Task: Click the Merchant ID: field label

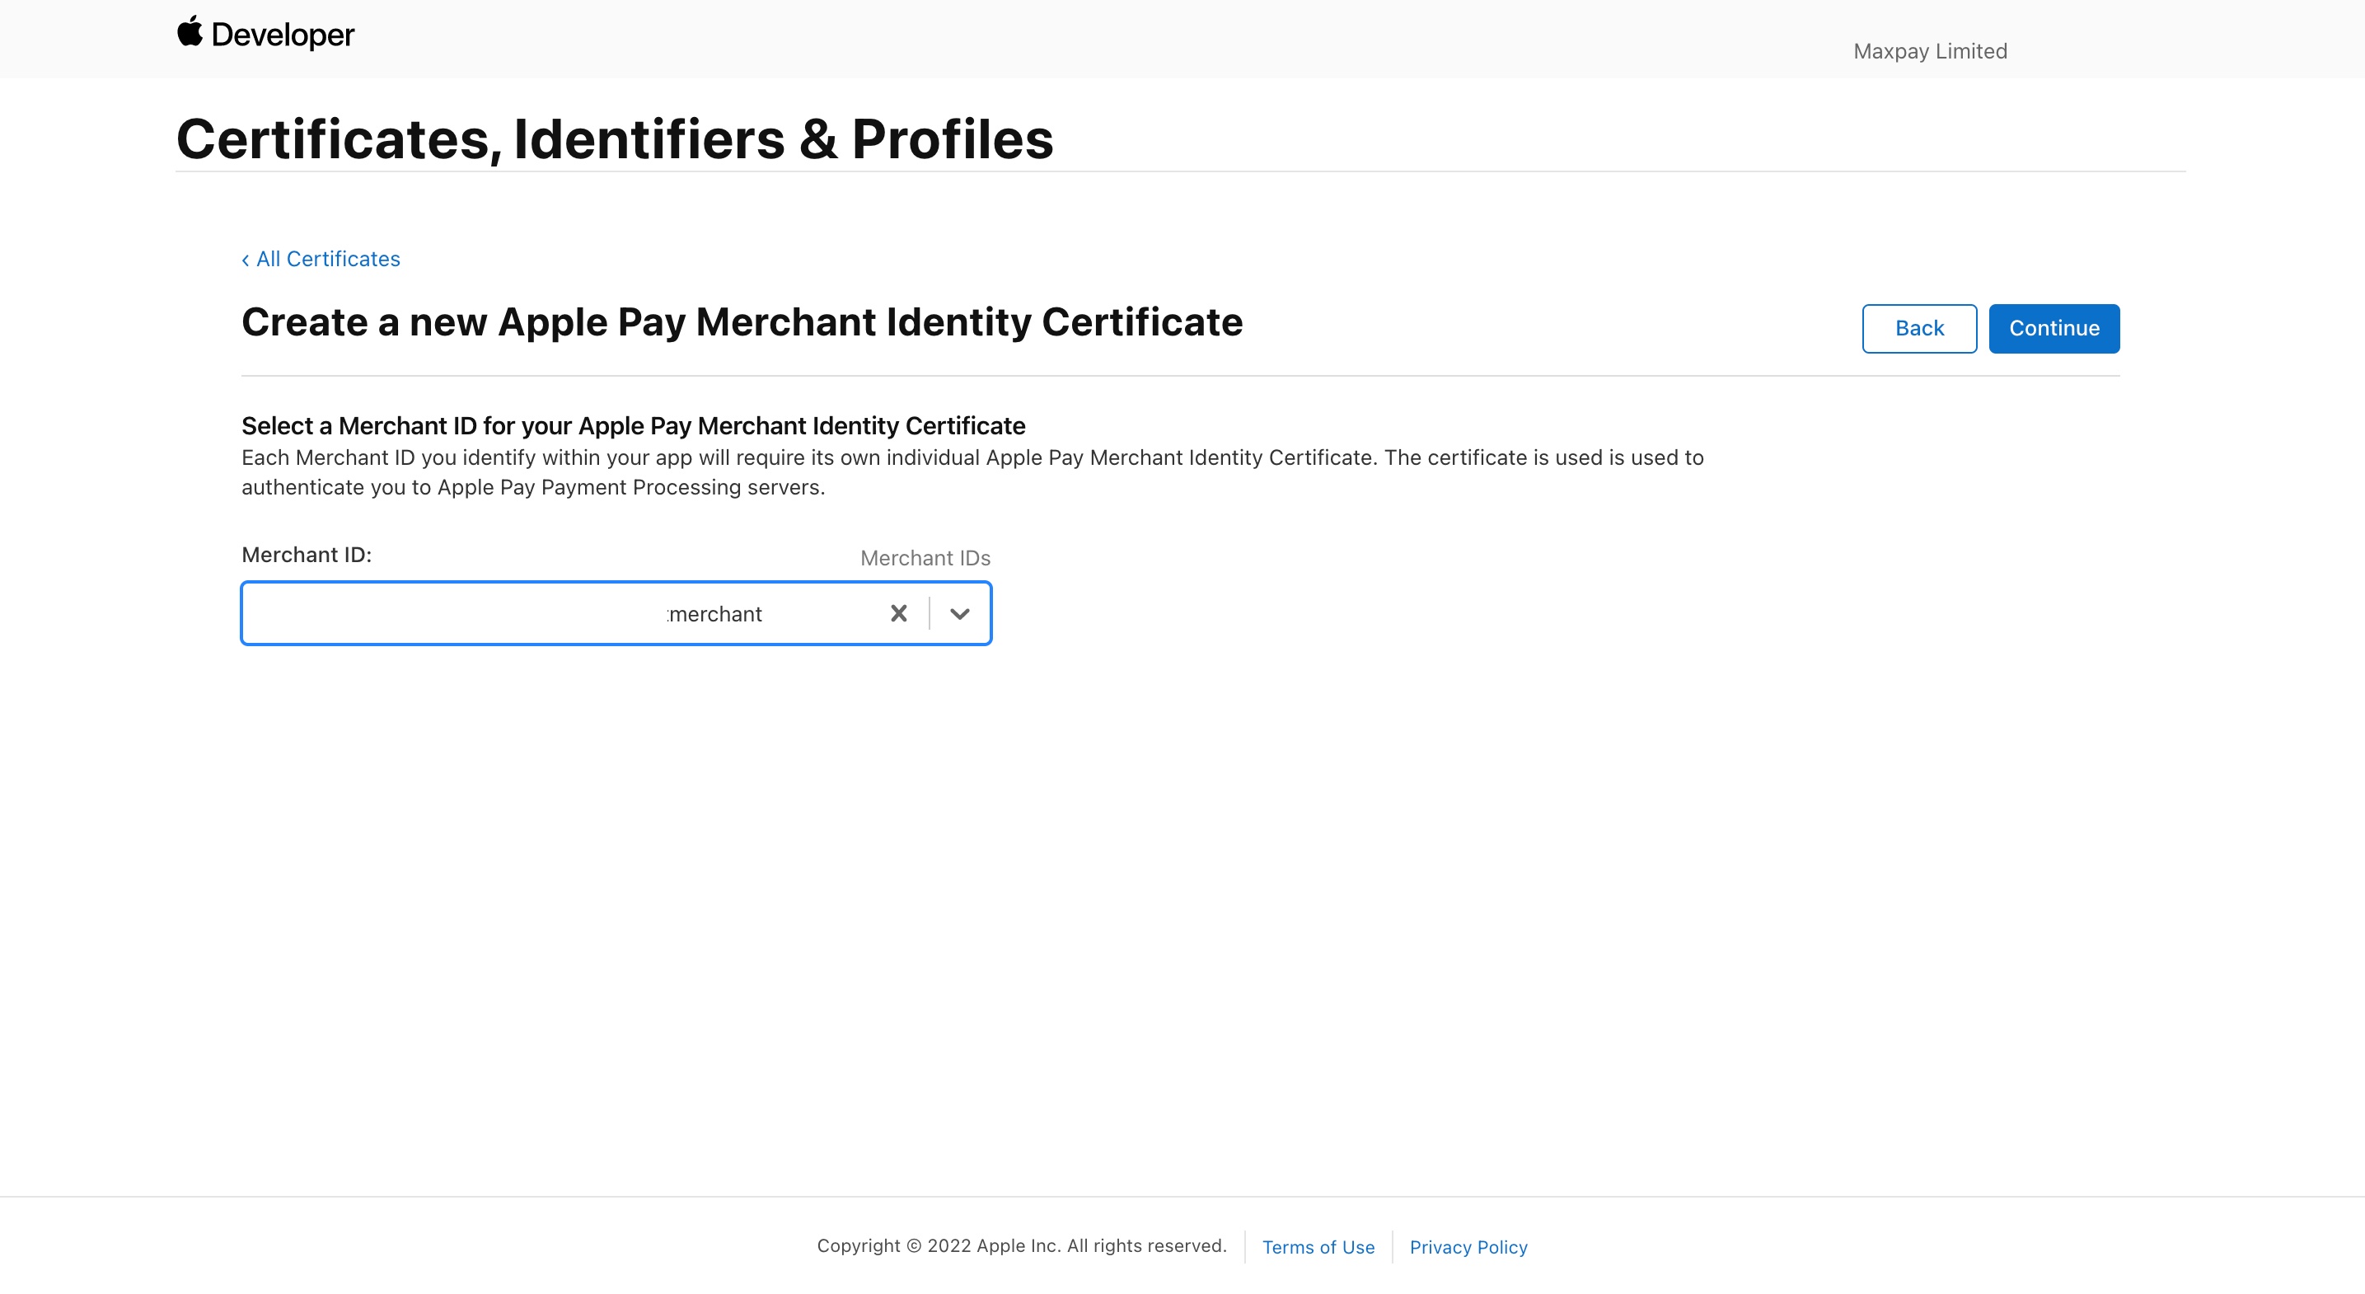Action: 307,555
